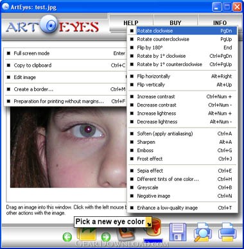Open Different tints of one color…
Image resolution: width=244 pixels, height=249 pixels.
(182, 179)
